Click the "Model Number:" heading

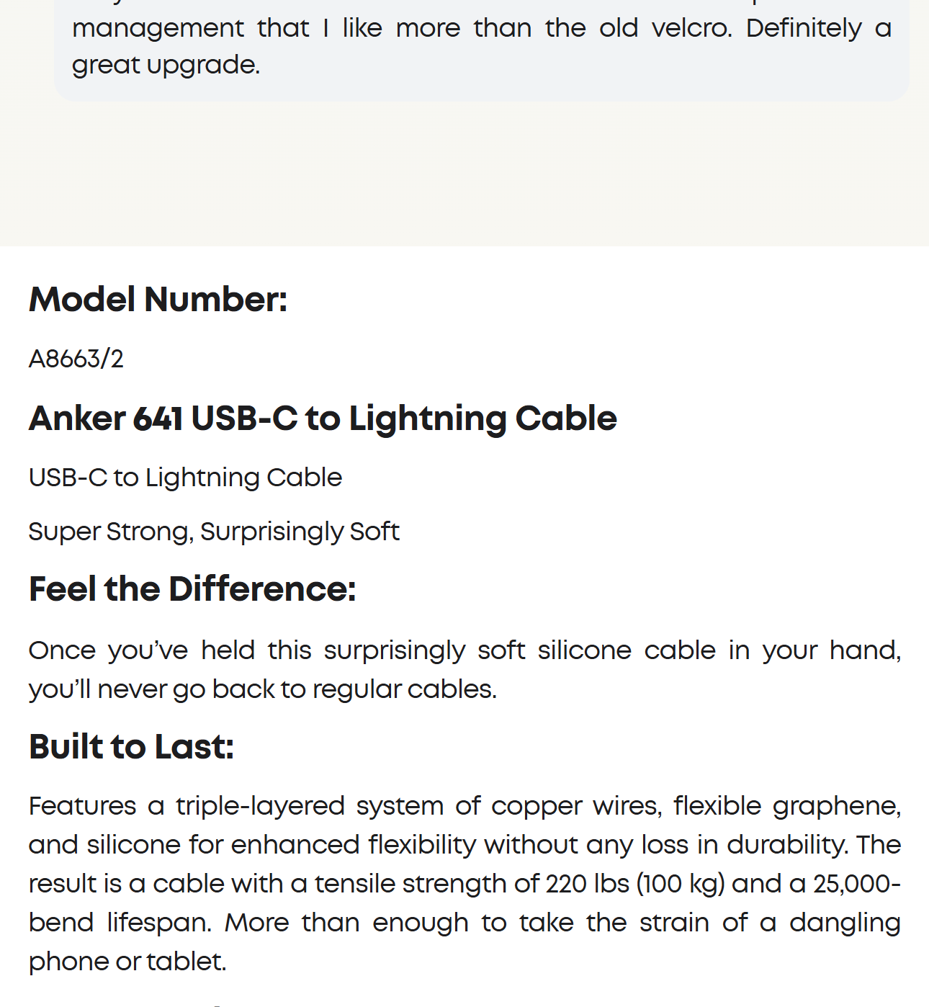tap(158, 300)
